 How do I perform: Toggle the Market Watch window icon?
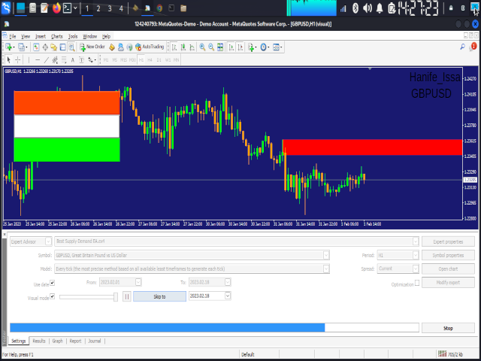(36, 47)
